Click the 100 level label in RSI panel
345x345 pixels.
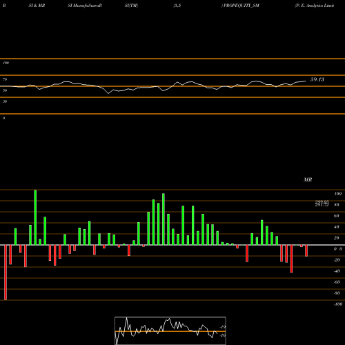coord(6,63)
